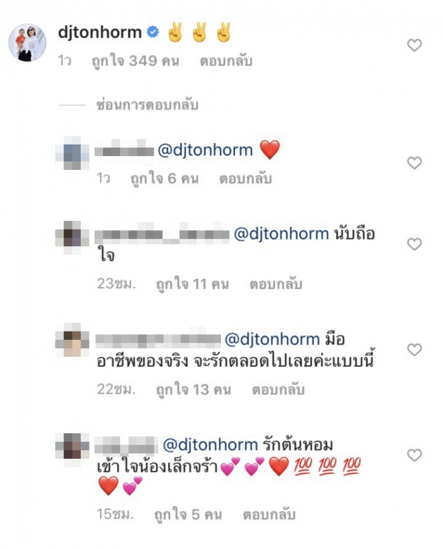This screenshot has height=549, width=443.
Task: Like the reply that contains only a red heart emoji
Action: (414, 163)
